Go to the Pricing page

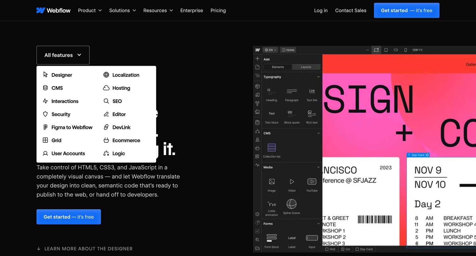tap(218, 10)
